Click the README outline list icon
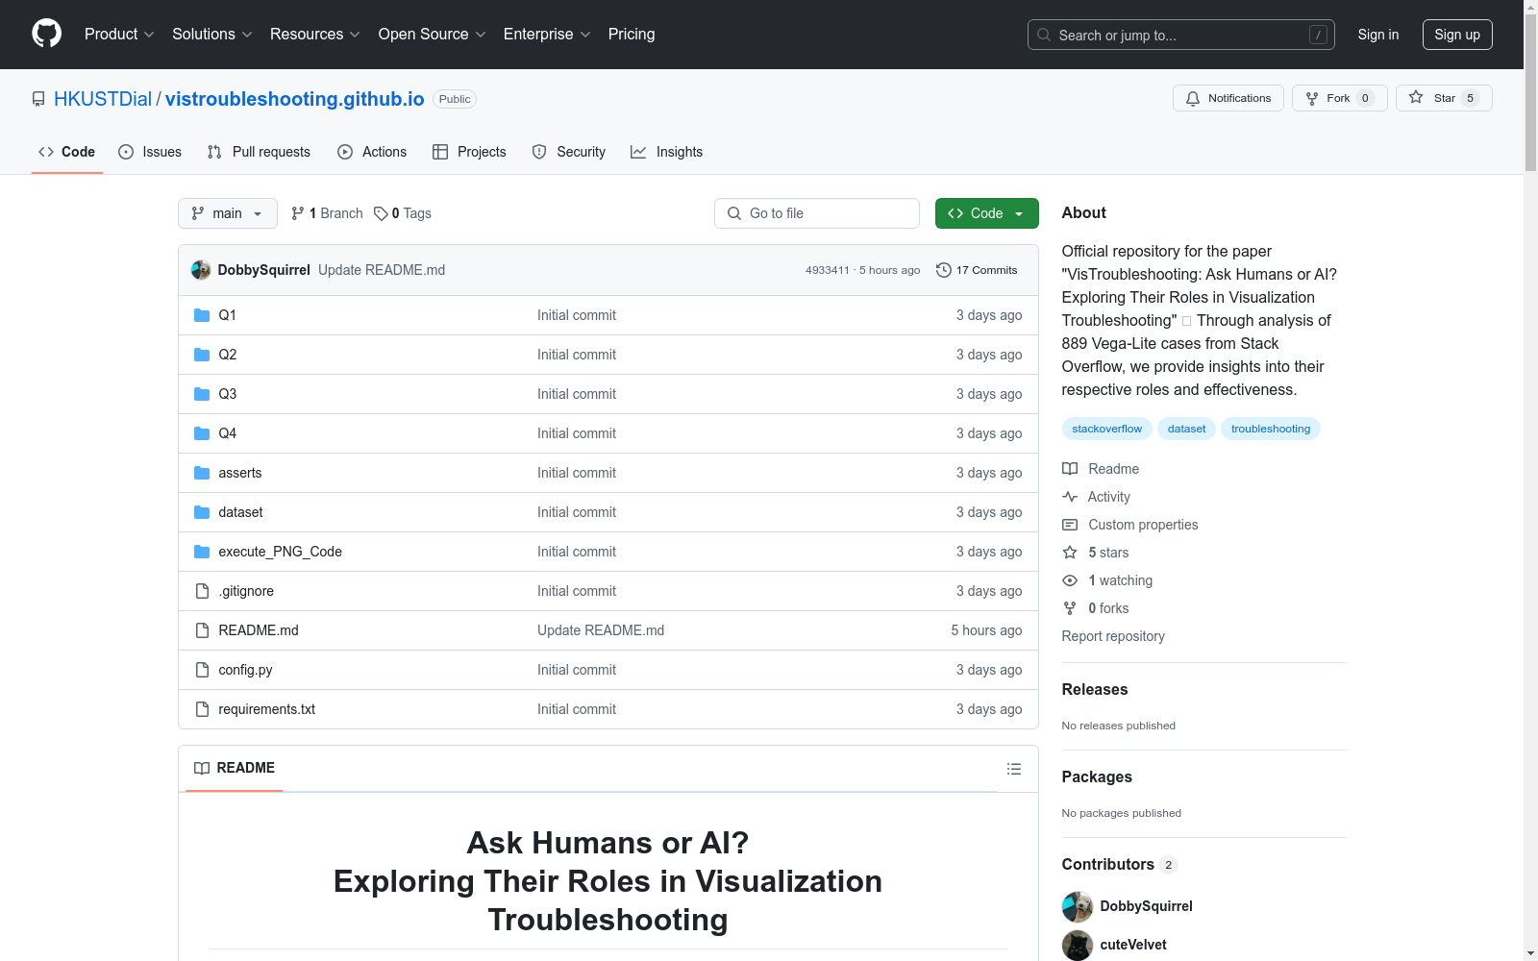Image resolution: width=1538 pixels, height=961 pixels. point(1013,769)
